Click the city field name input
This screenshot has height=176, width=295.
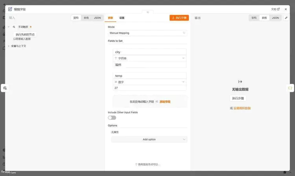point(149,52)
